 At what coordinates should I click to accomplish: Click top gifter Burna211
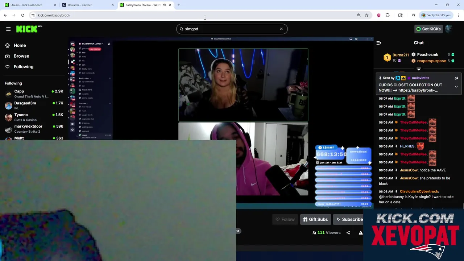point(401,55)
